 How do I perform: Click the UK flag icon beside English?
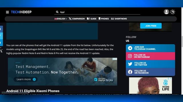point(56,19)
